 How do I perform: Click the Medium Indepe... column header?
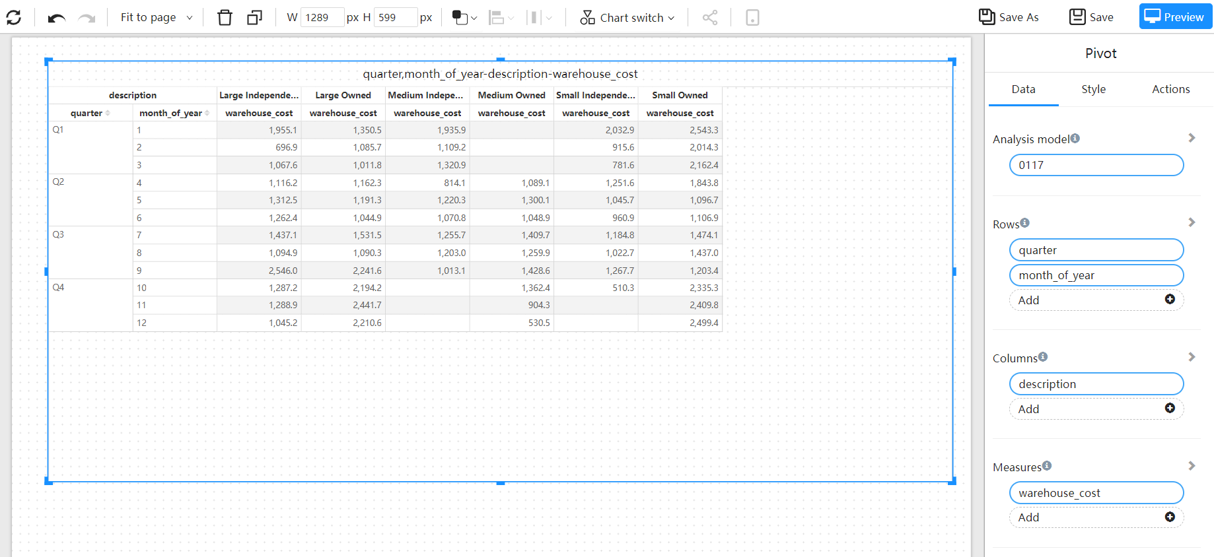coord(427,95)
